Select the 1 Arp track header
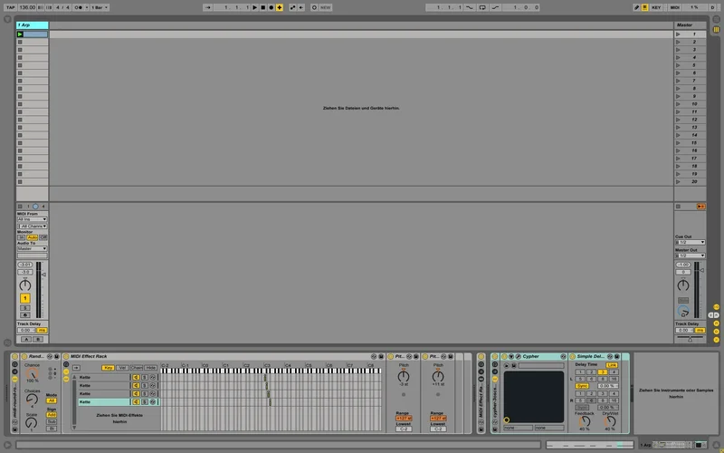 pos(33,25)
